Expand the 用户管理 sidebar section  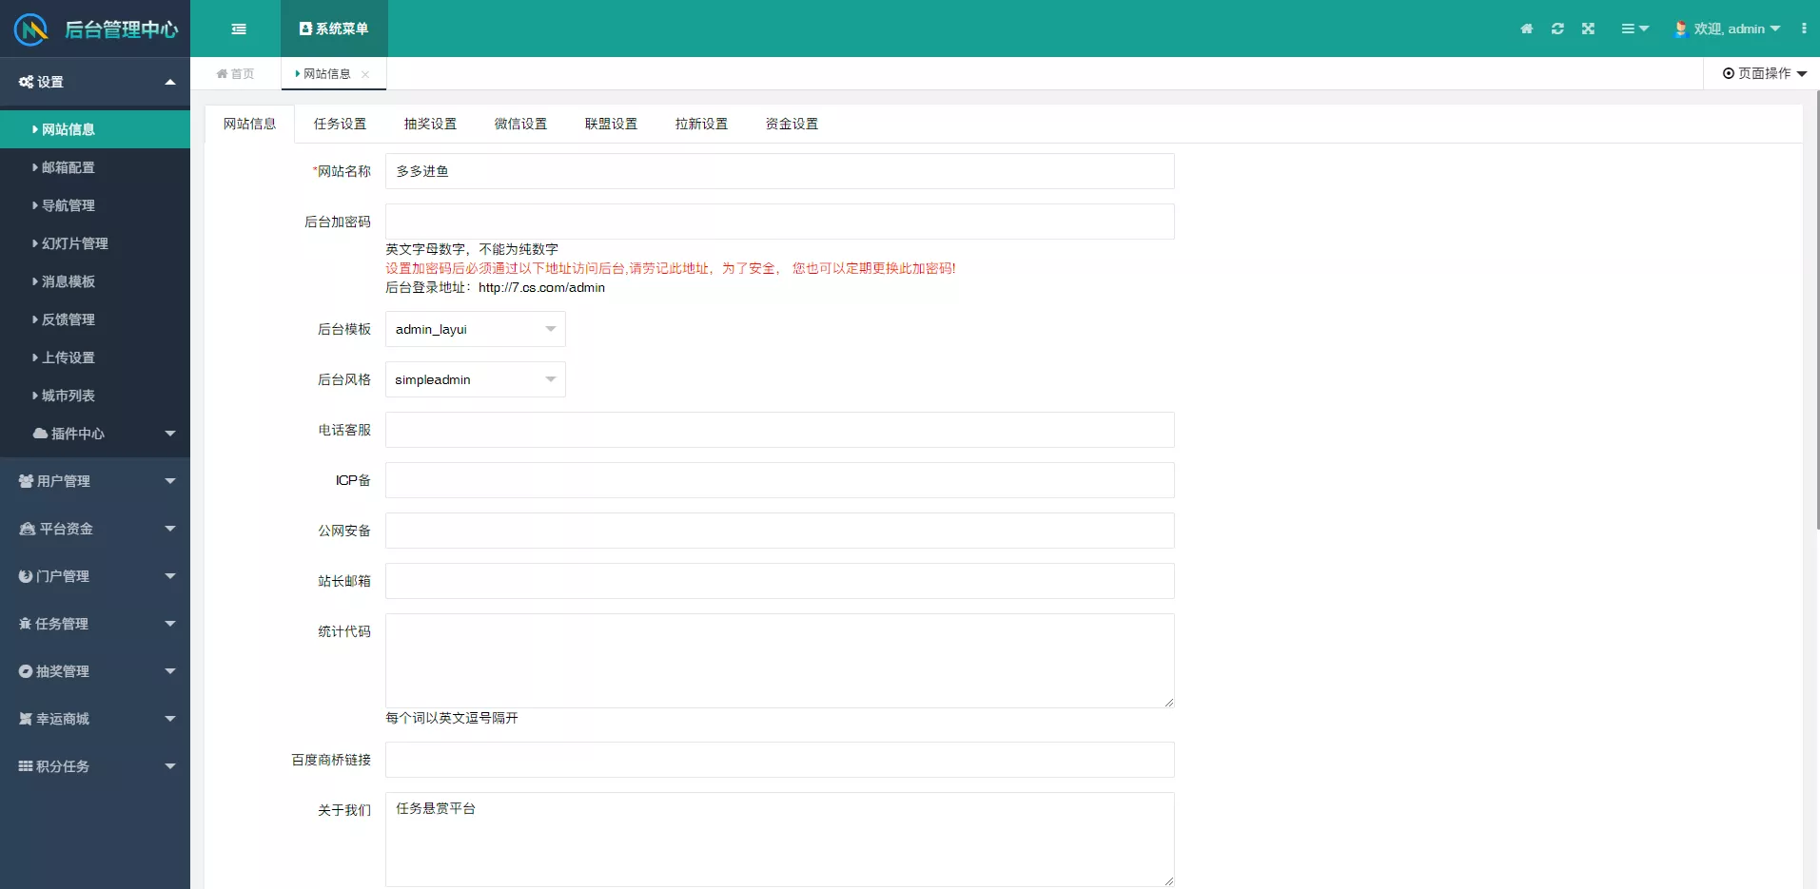point(95,481)
